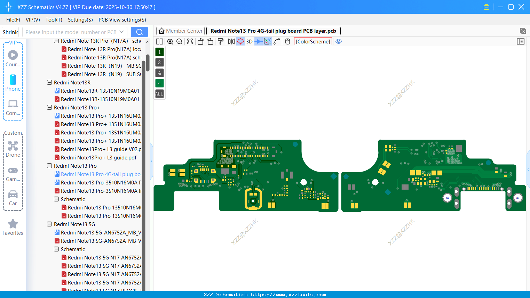Viewport: 530px width, 298px height.
Task: Collapse the Redmi Note13 5G Schematic node
Action: pos(56,249)
